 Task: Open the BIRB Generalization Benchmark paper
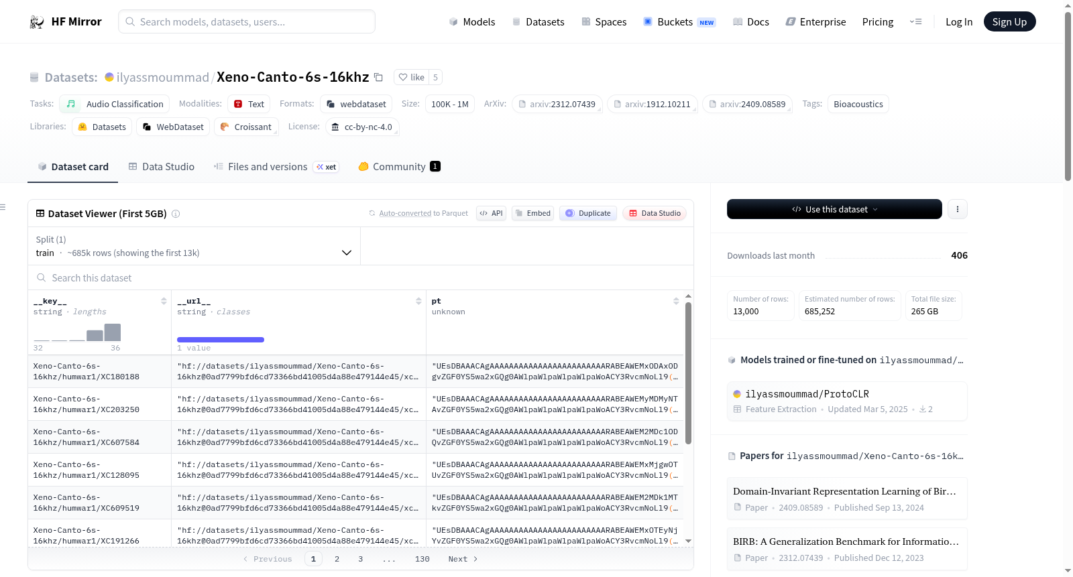847,549
